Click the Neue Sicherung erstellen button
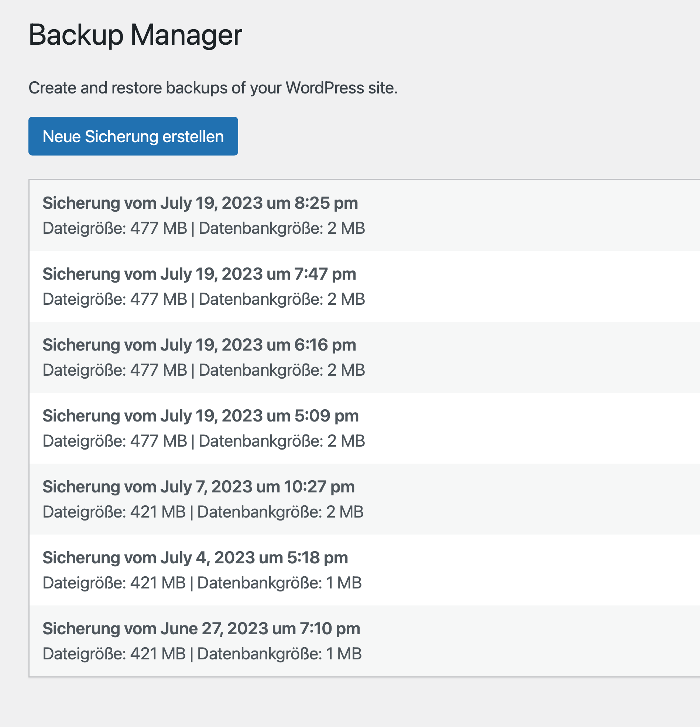Viewport: 700px width, 727px height. (133, 136)
